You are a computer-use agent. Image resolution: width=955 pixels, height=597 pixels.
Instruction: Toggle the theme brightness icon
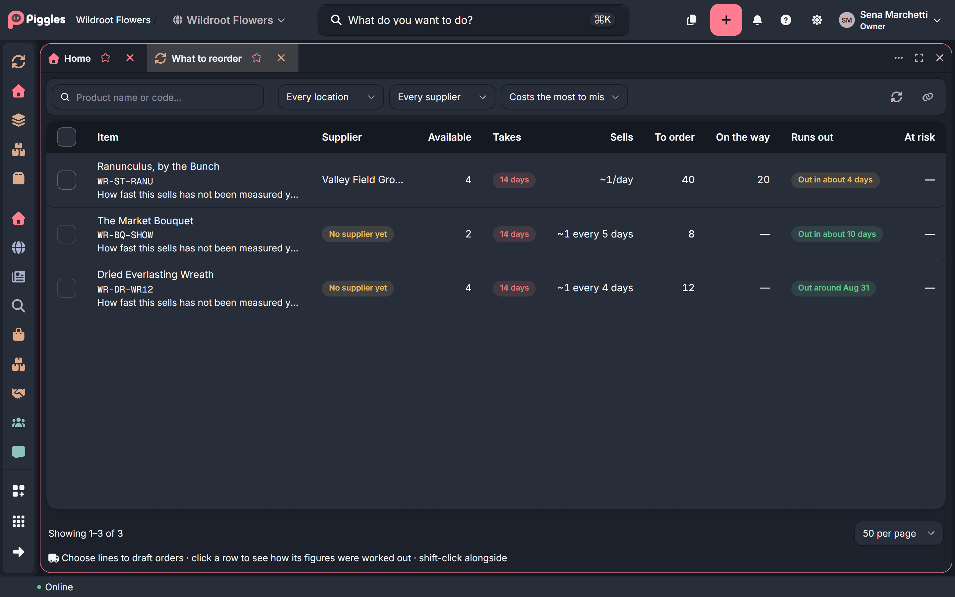(816, 20)
